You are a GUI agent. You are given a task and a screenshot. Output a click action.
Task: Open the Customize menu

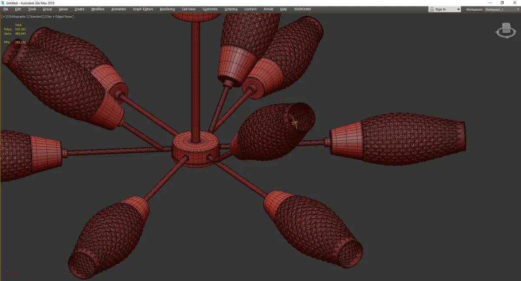210,9
